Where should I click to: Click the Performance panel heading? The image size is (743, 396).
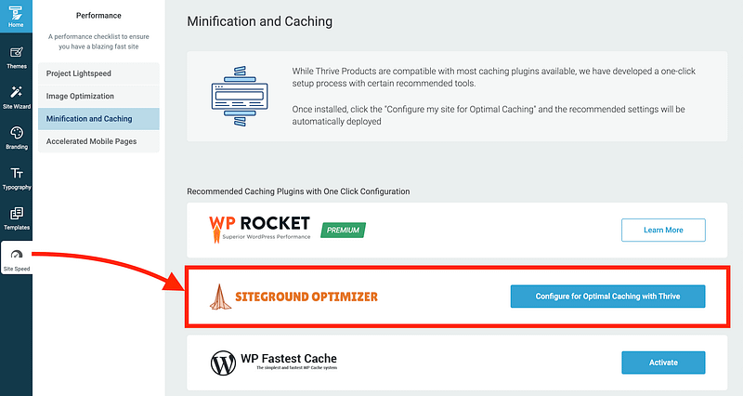pyautogui.click(x=97, y=16)
